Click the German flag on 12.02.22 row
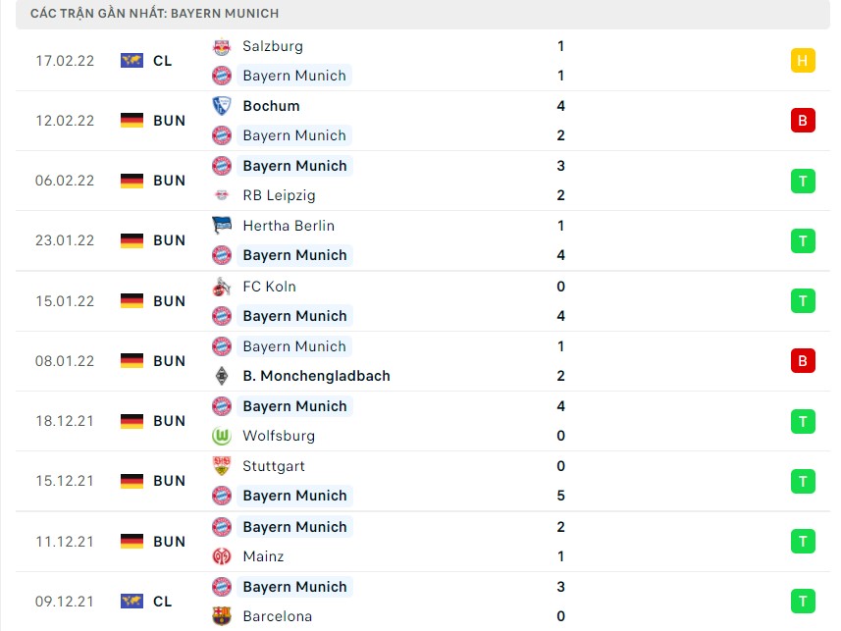 tap(131, 121)
